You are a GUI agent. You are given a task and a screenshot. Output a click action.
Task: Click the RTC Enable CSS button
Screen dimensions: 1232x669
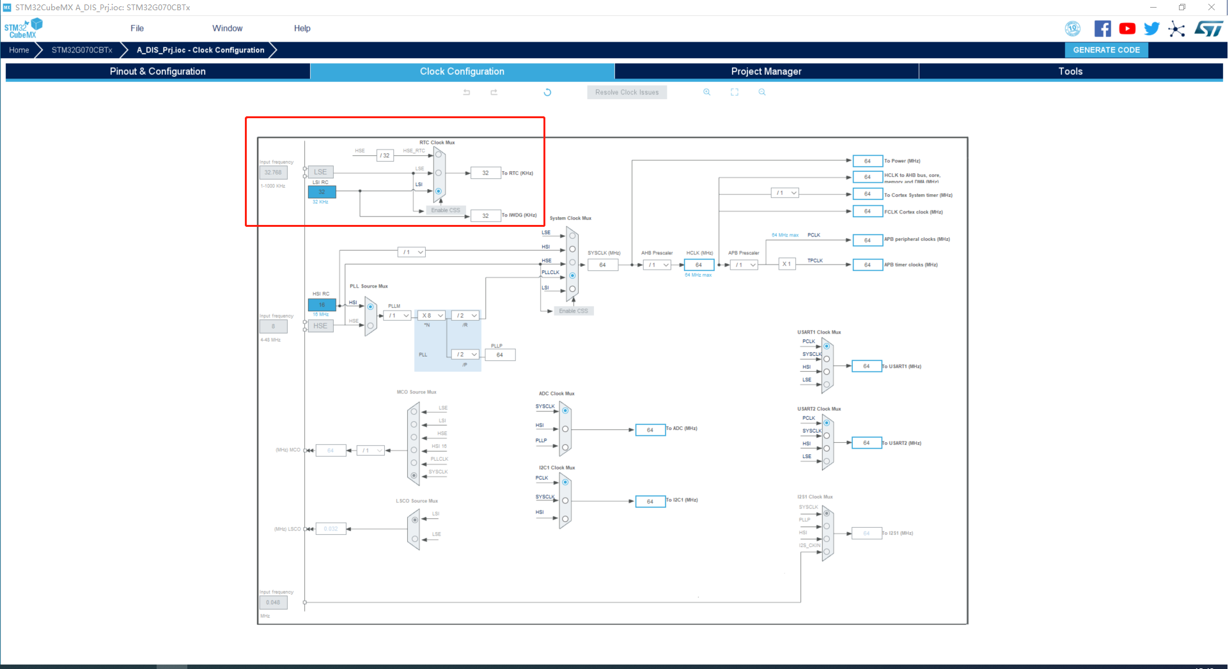coord(446,210)
